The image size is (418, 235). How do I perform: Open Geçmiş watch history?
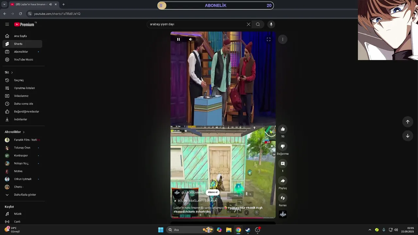22,80
